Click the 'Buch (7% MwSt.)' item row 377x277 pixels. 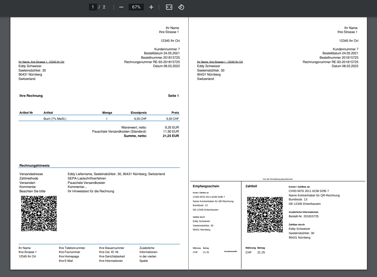pyautogui.click(x=99, y=119)
